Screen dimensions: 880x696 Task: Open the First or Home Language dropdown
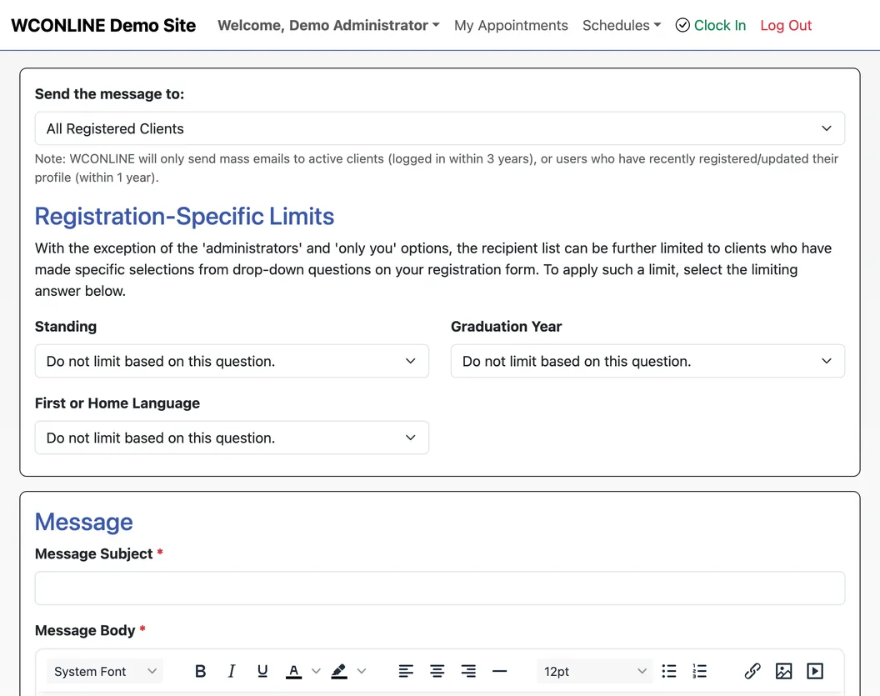click(x=232, y=438)
